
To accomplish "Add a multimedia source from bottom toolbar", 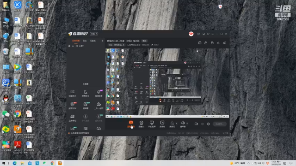I will click(162, 124).
